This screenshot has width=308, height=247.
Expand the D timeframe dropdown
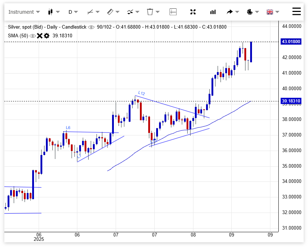pos(73,12)
